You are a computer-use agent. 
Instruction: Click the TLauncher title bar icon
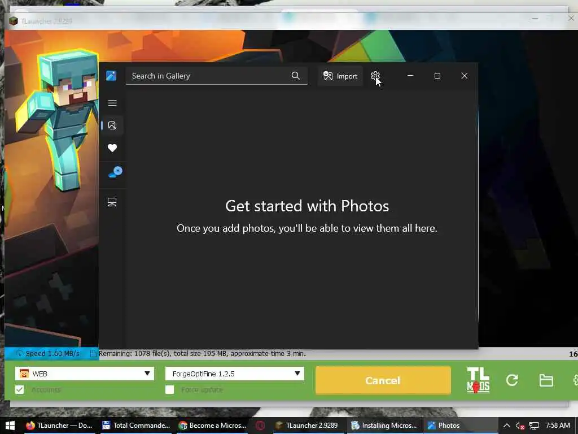[x=14, y=21]
